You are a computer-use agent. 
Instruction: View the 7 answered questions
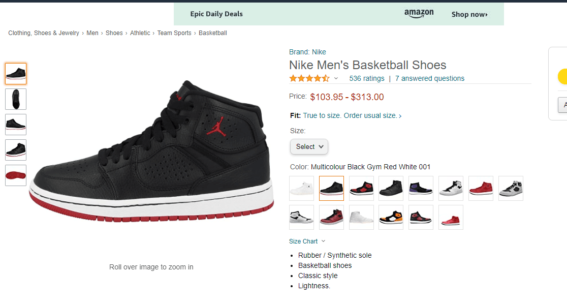point(429,78)
